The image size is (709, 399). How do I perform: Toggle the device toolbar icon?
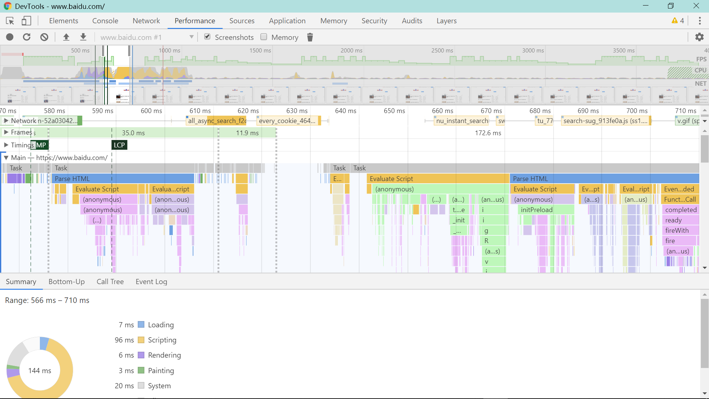[x=26, y=21]
